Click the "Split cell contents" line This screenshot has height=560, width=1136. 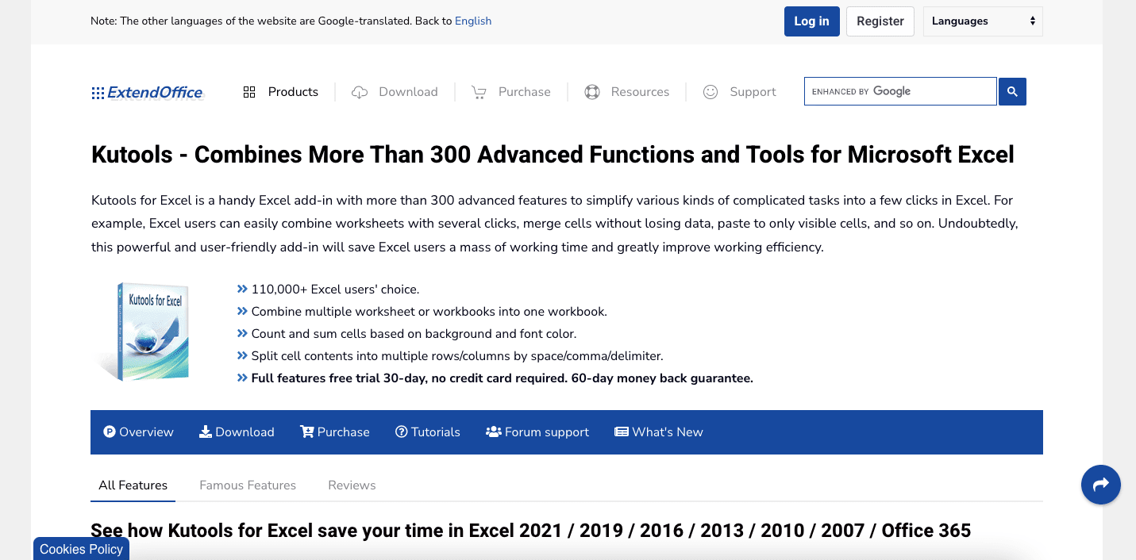[457, 356]
